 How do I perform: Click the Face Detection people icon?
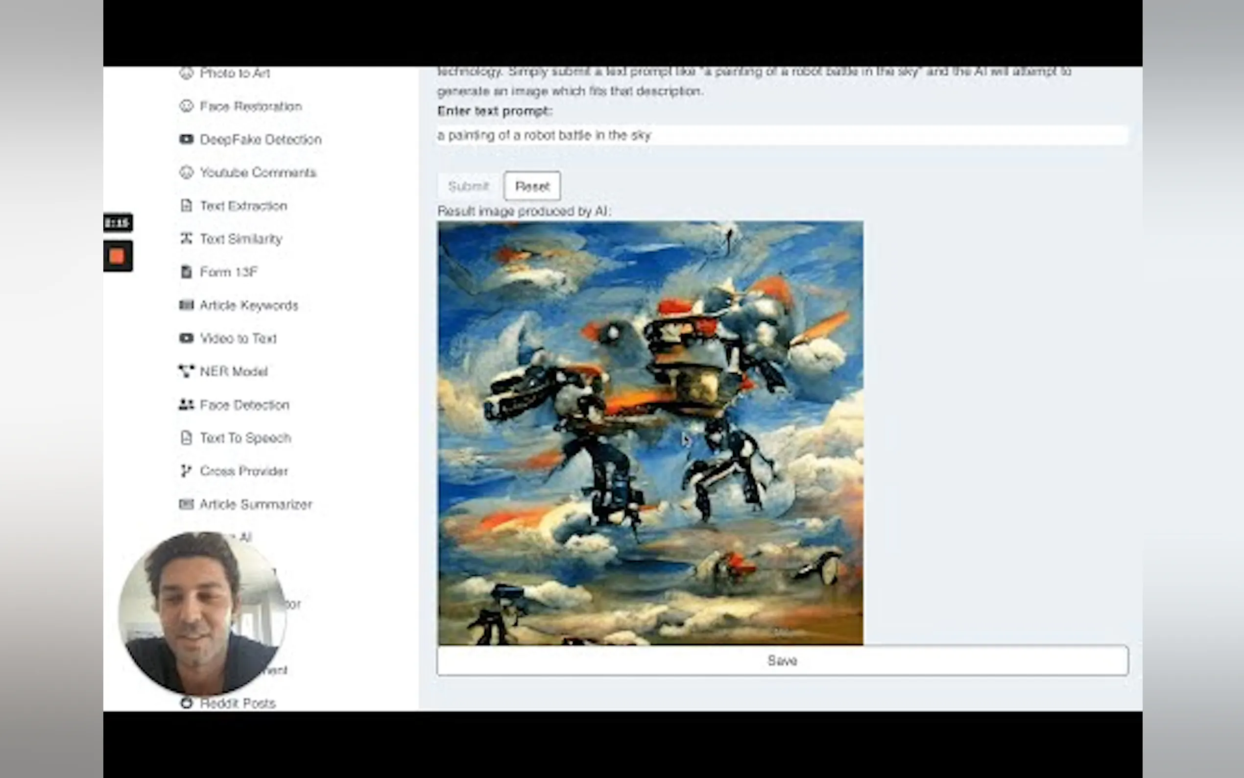point(186,405)
